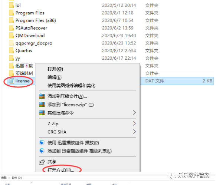Click the Xunlei icon beside 播放列表(L)
This screenshot has height=185, width=216.
pyautogui.click(x=42, y=151)
